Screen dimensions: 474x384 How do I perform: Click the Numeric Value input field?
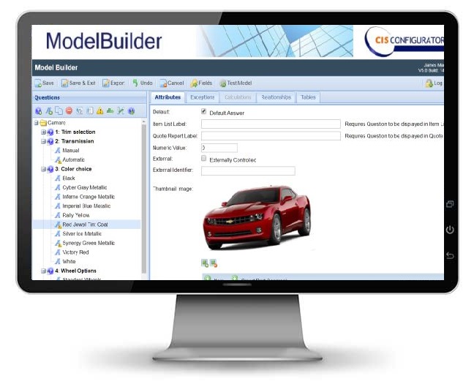tap(219, 148)
